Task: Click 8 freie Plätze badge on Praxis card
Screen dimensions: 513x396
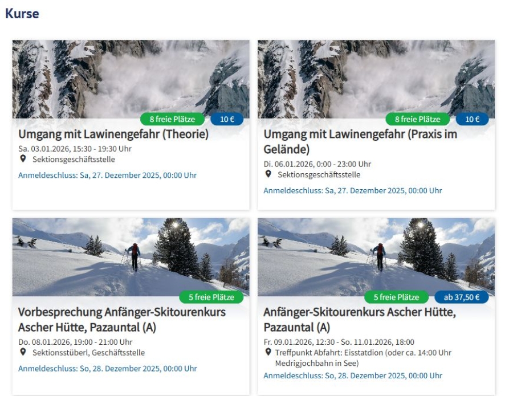Action: coord(418,119)
